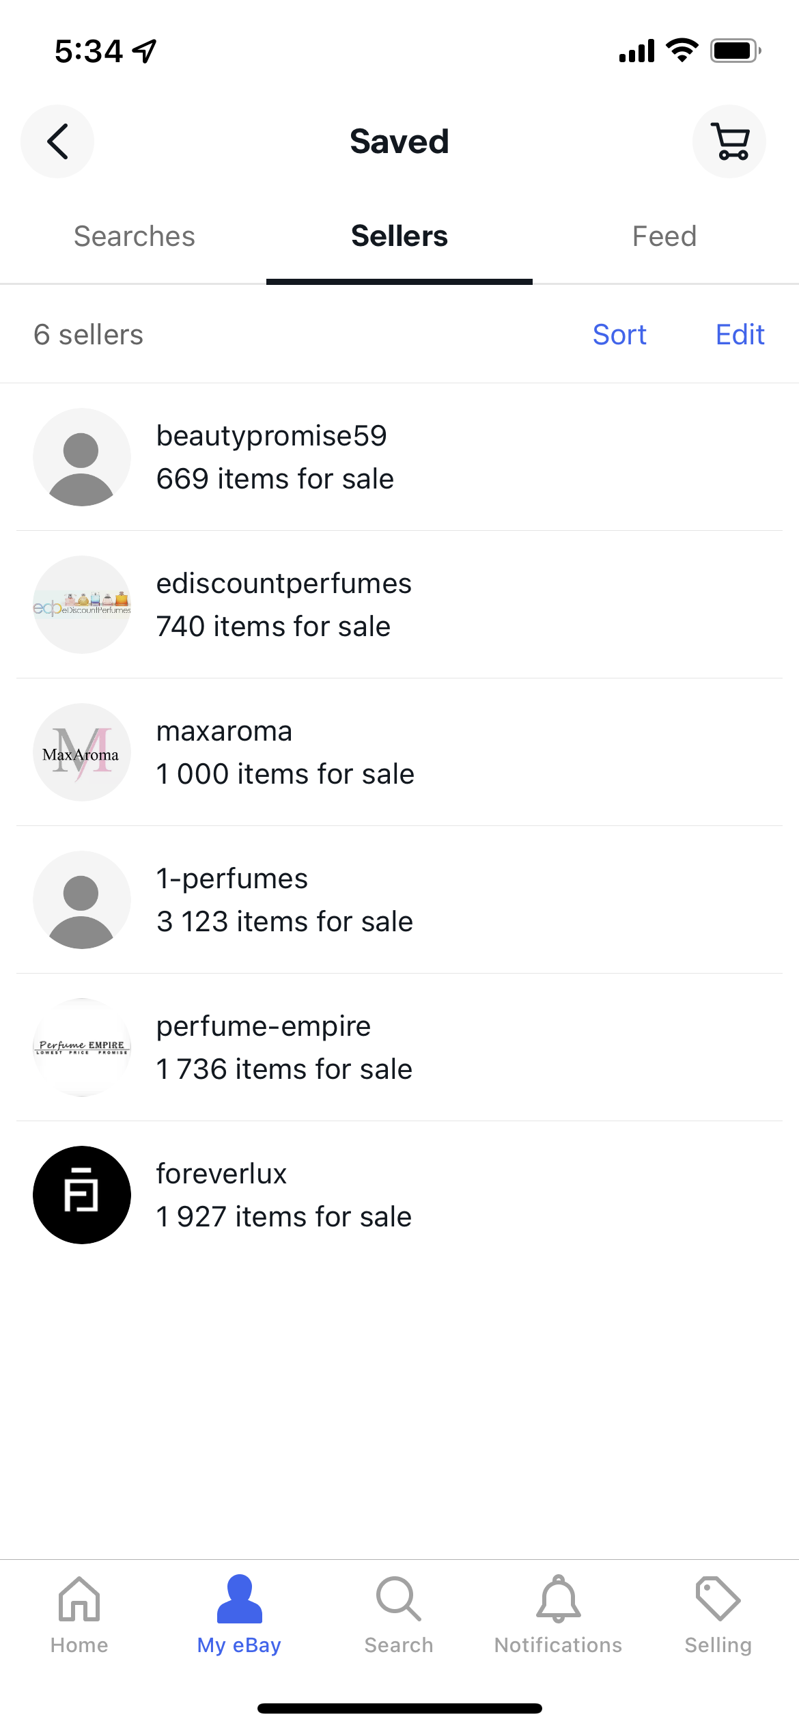The width and height of the screenshot is (799, 1730).
Task: Select the Sellers tab
Action: coord(399,236)
